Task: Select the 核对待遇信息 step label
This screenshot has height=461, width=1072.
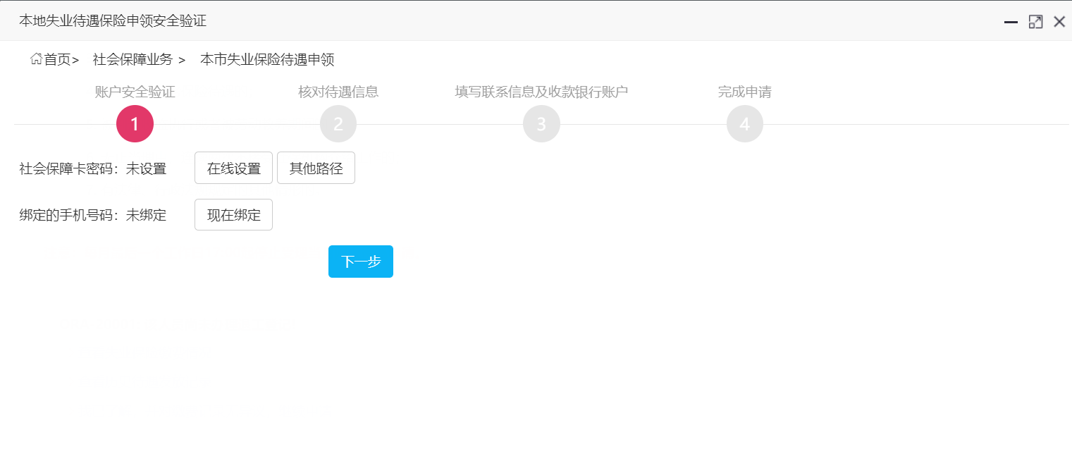Action: (338, 92)
